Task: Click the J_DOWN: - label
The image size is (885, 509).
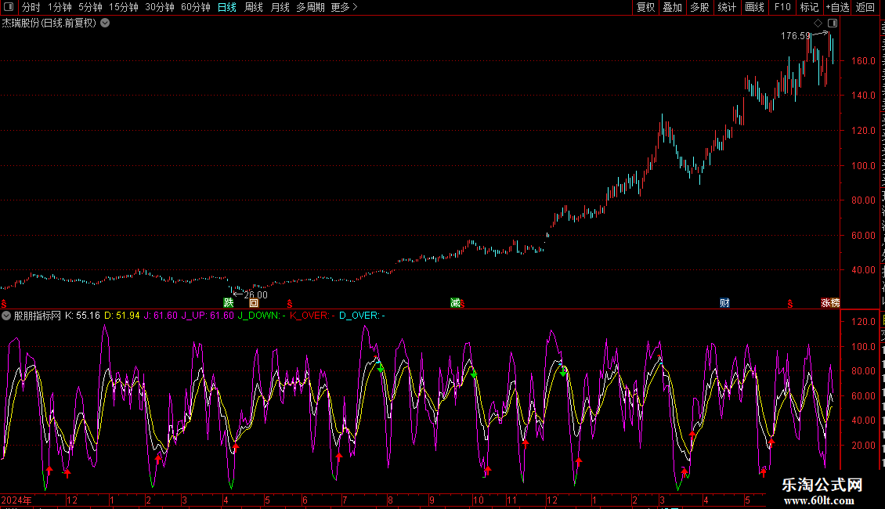Action: [x=262, y=316]
